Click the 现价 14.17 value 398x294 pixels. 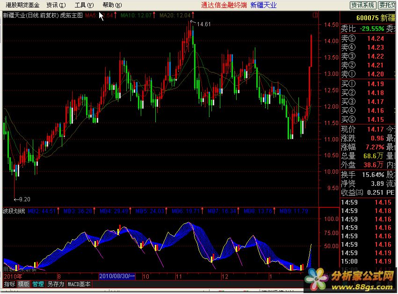[x=376, y=129]
